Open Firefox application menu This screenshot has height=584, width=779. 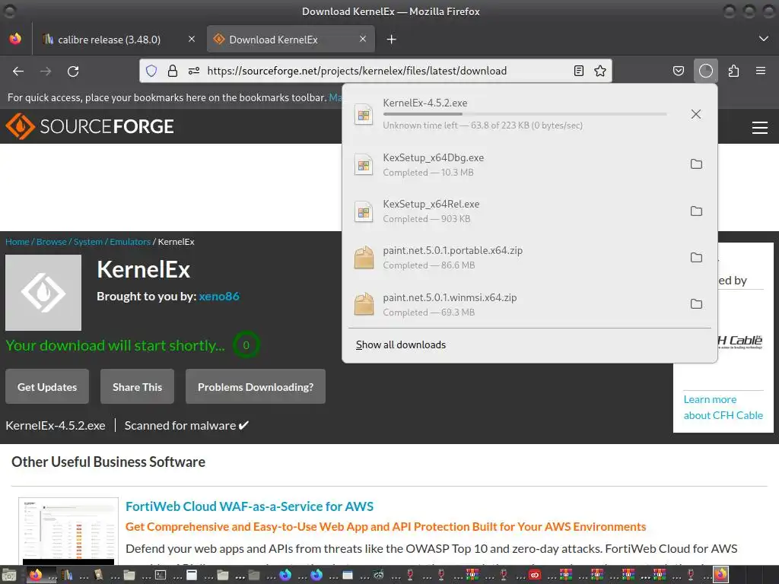click(760, 71)
